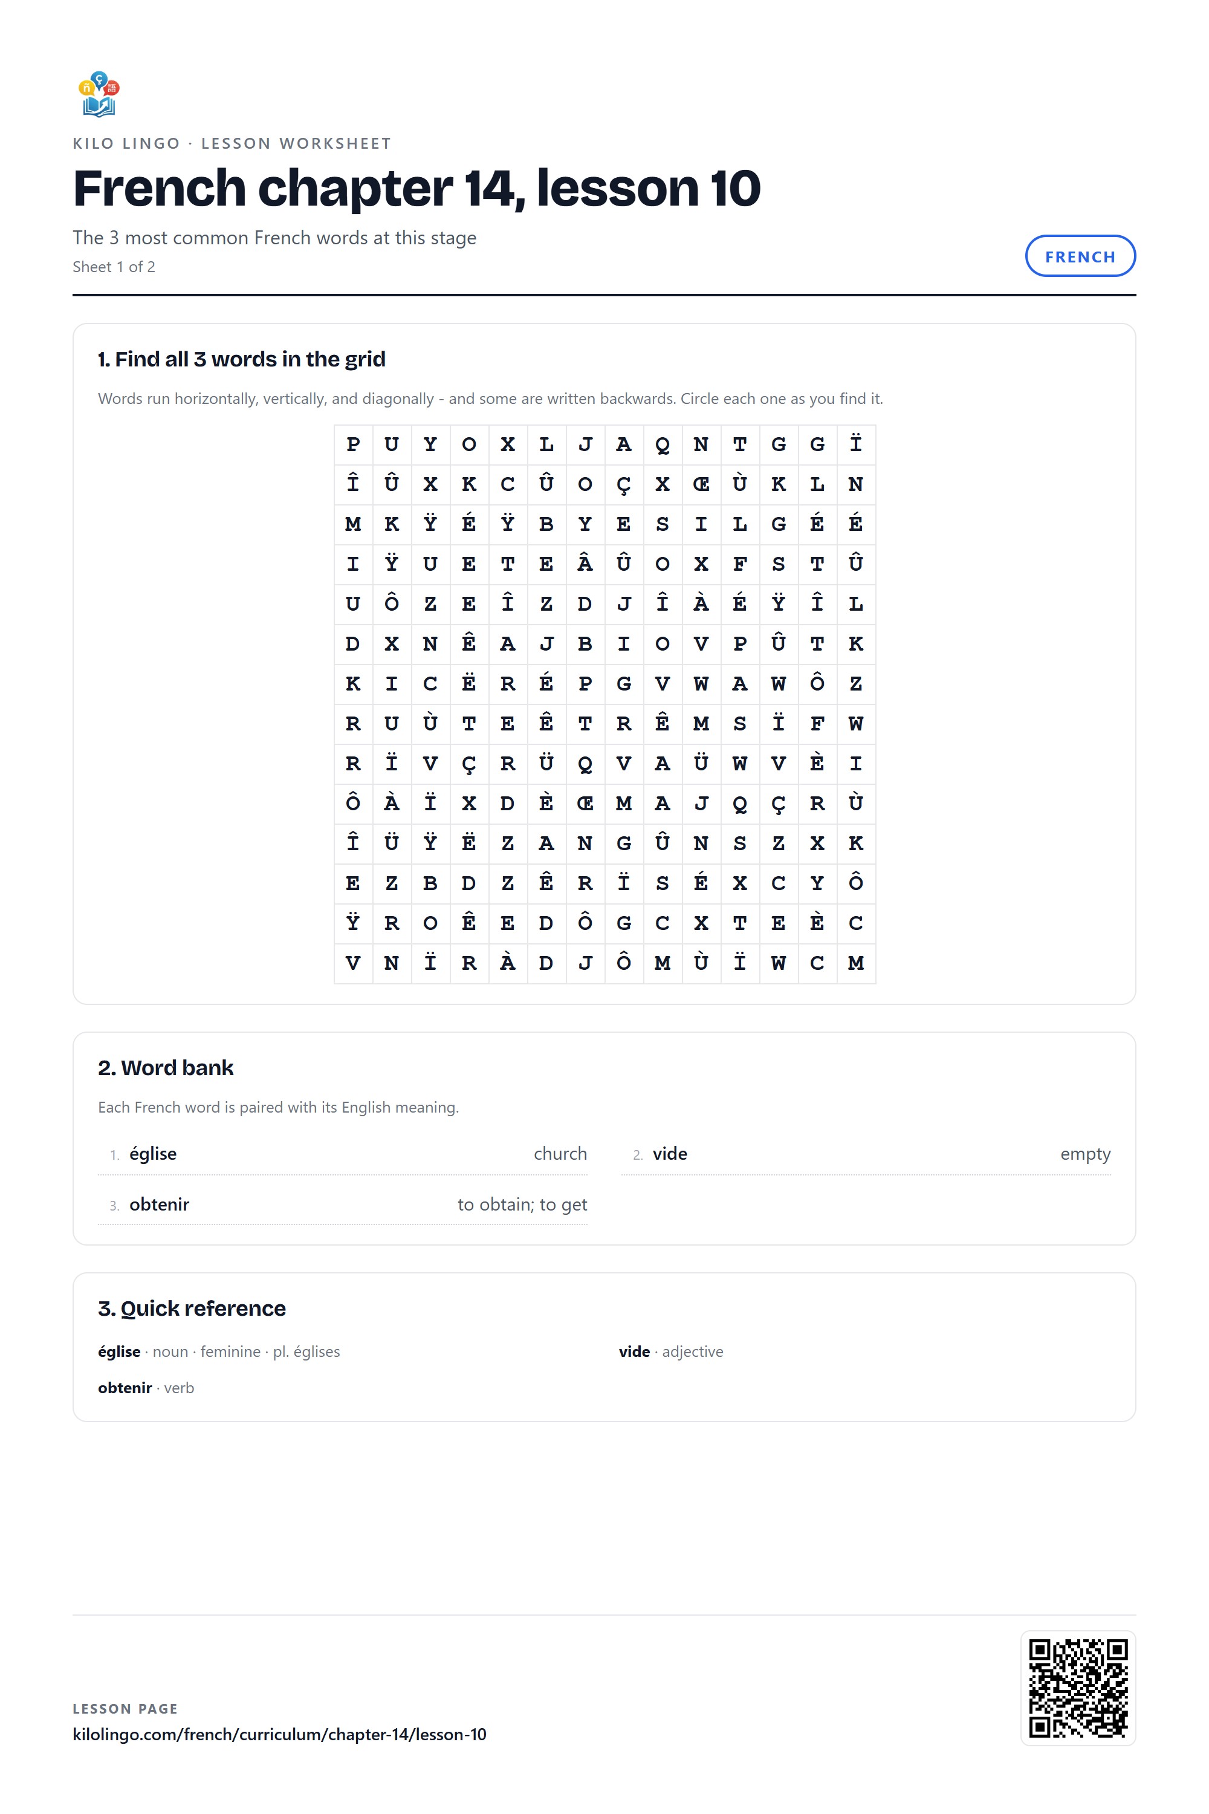The height and width of the screenshot is (1814, 1209).
Task: Click the Quick reference entry for vide
Action: [671, 1351]
